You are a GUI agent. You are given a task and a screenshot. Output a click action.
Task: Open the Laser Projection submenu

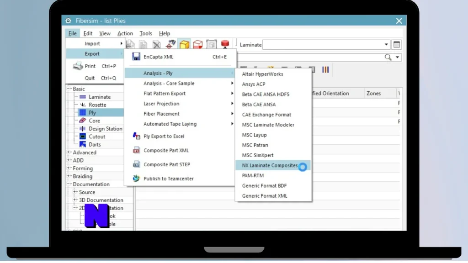(x=181, y=104)
